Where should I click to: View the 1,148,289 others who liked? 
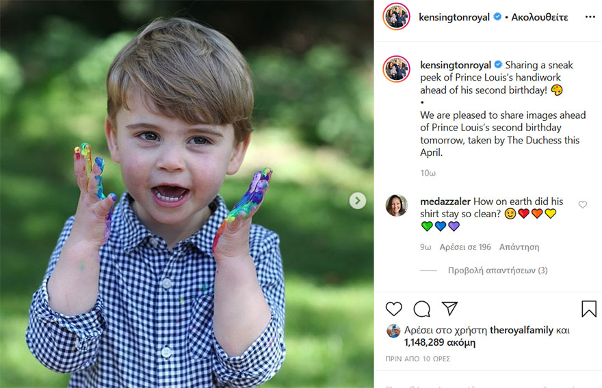[x=439, y=342]
